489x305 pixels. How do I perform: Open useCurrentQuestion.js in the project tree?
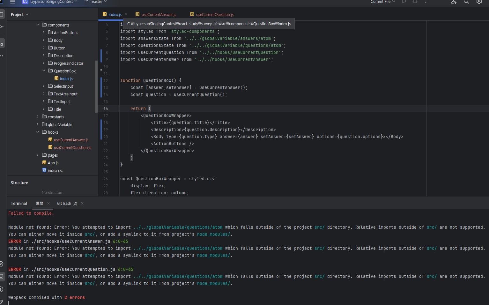72,148
